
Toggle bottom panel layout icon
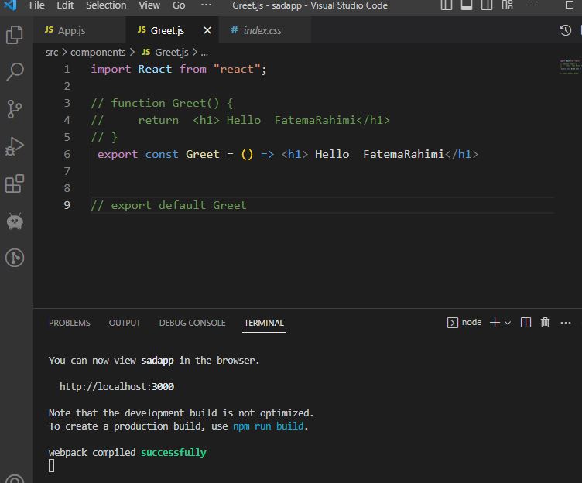(x=467, y=5)
